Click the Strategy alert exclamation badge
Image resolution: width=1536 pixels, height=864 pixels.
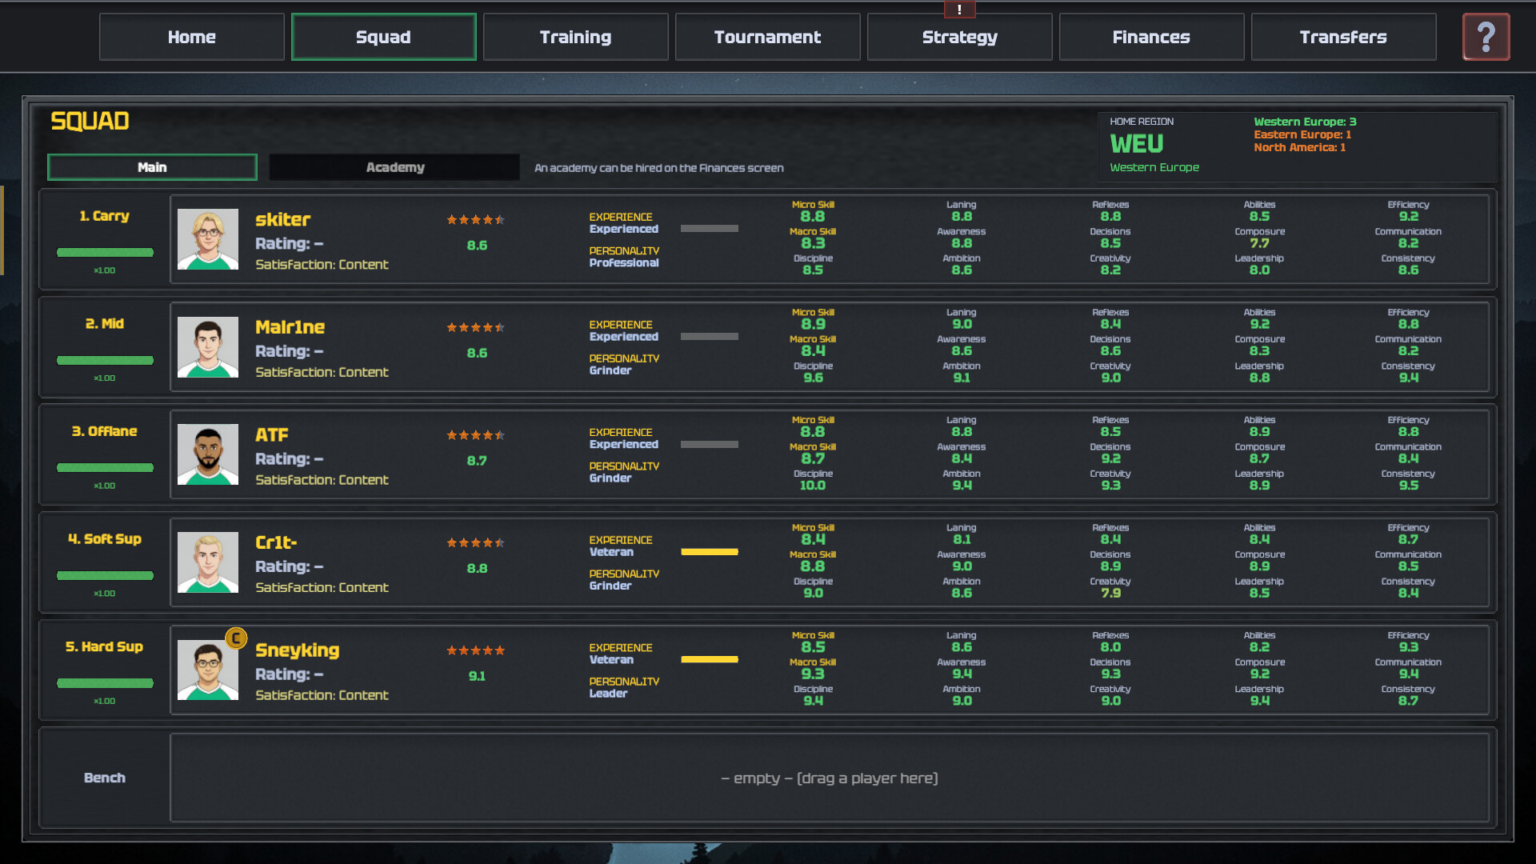[x=959, y=10]
